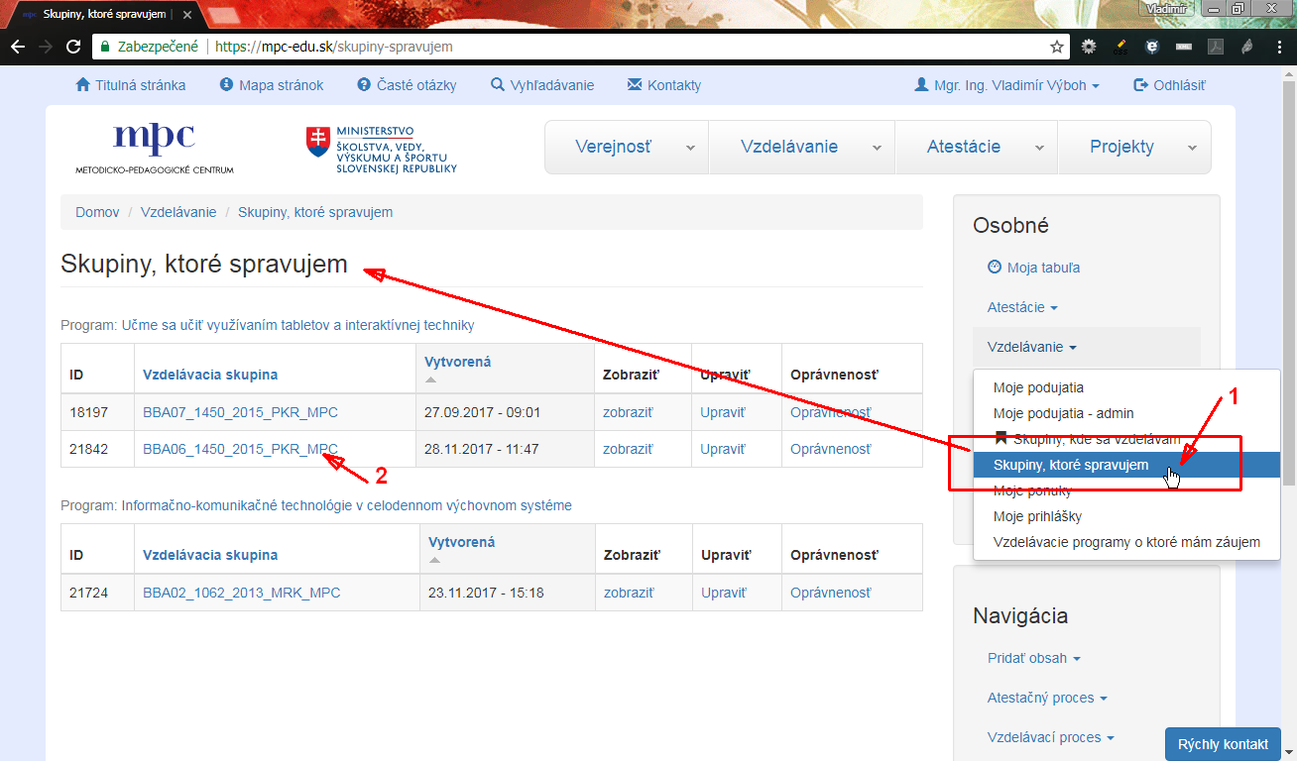Viewport: 1297px width, 761px height.
Task: Open Titulná stránka link
Action: (140, 85)
